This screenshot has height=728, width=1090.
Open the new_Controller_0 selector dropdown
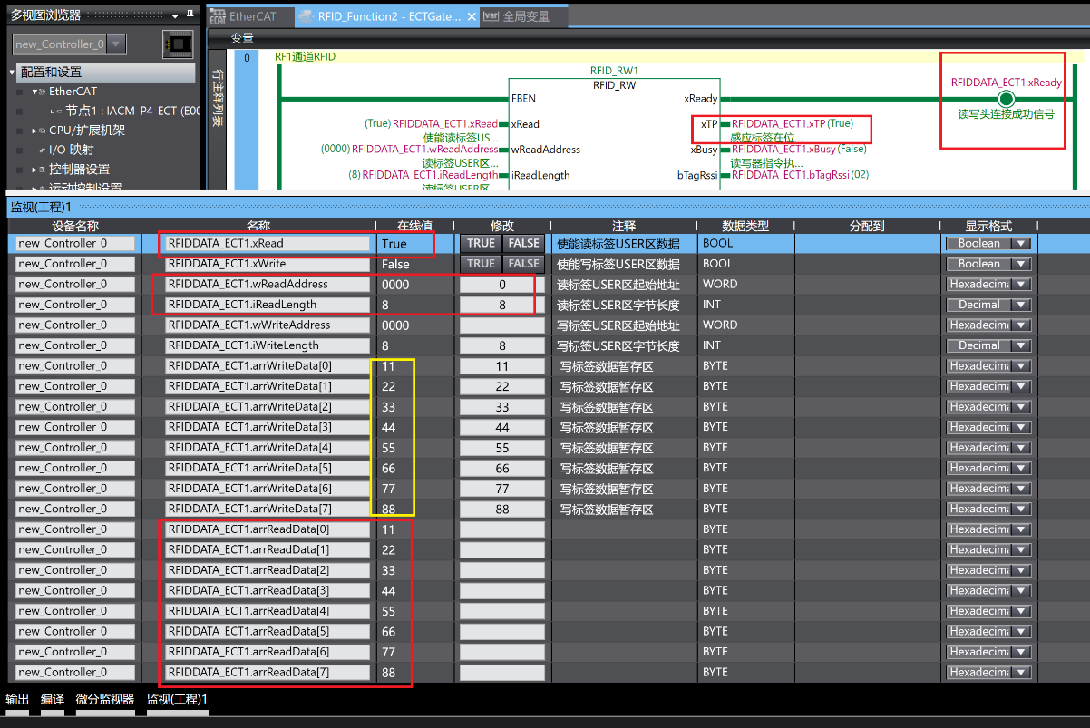pyautogui.click(x=117, y=44)
